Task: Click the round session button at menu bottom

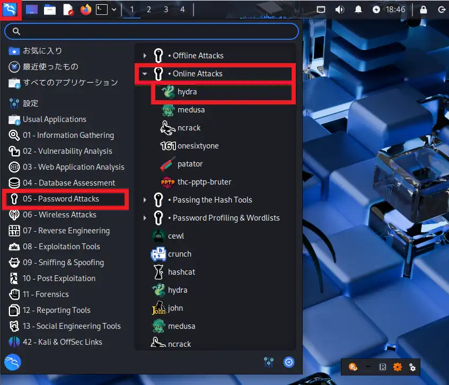Action: (x=288, y=362)
